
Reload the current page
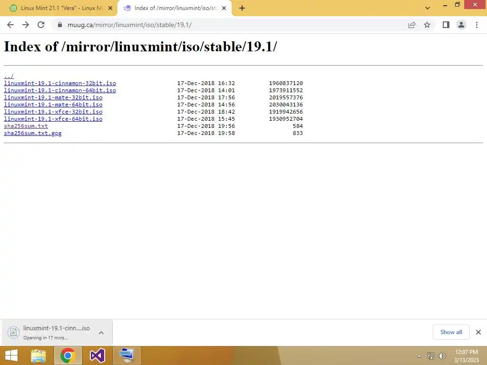click(x=41, y=25)
